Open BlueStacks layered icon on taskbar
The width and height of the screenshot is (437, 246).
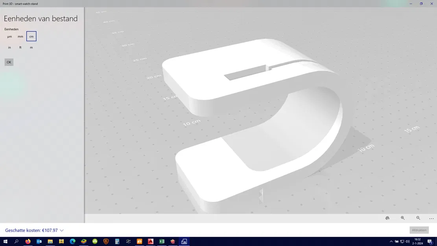click(84, 242)
